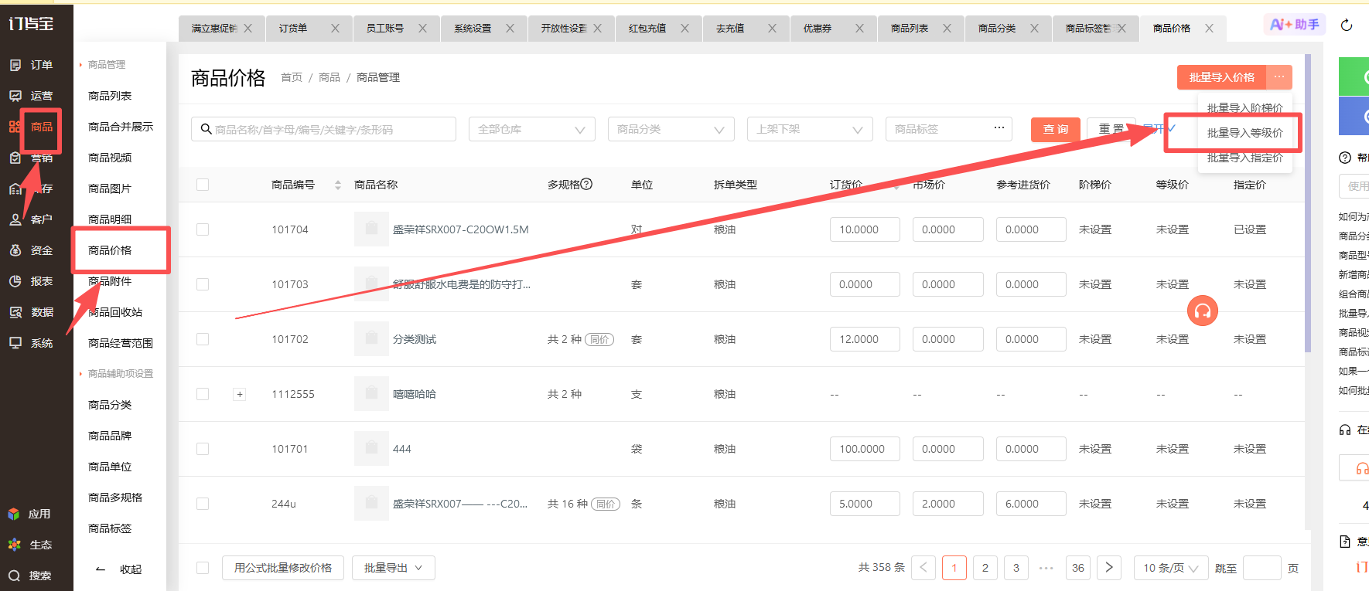Open the 应用 cube icon in the sidebar
This screenshot has height=591, width=1369.
click(14, 514)
